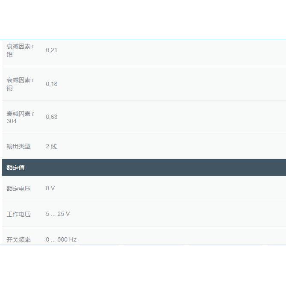Select the 工作电压 label
The height and width of the screenshot is (286, 286).
click(x=18, y=214)
